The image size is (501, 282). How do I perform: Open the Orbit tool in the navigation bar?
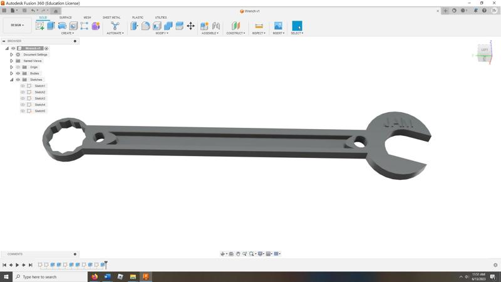[223, 254]
